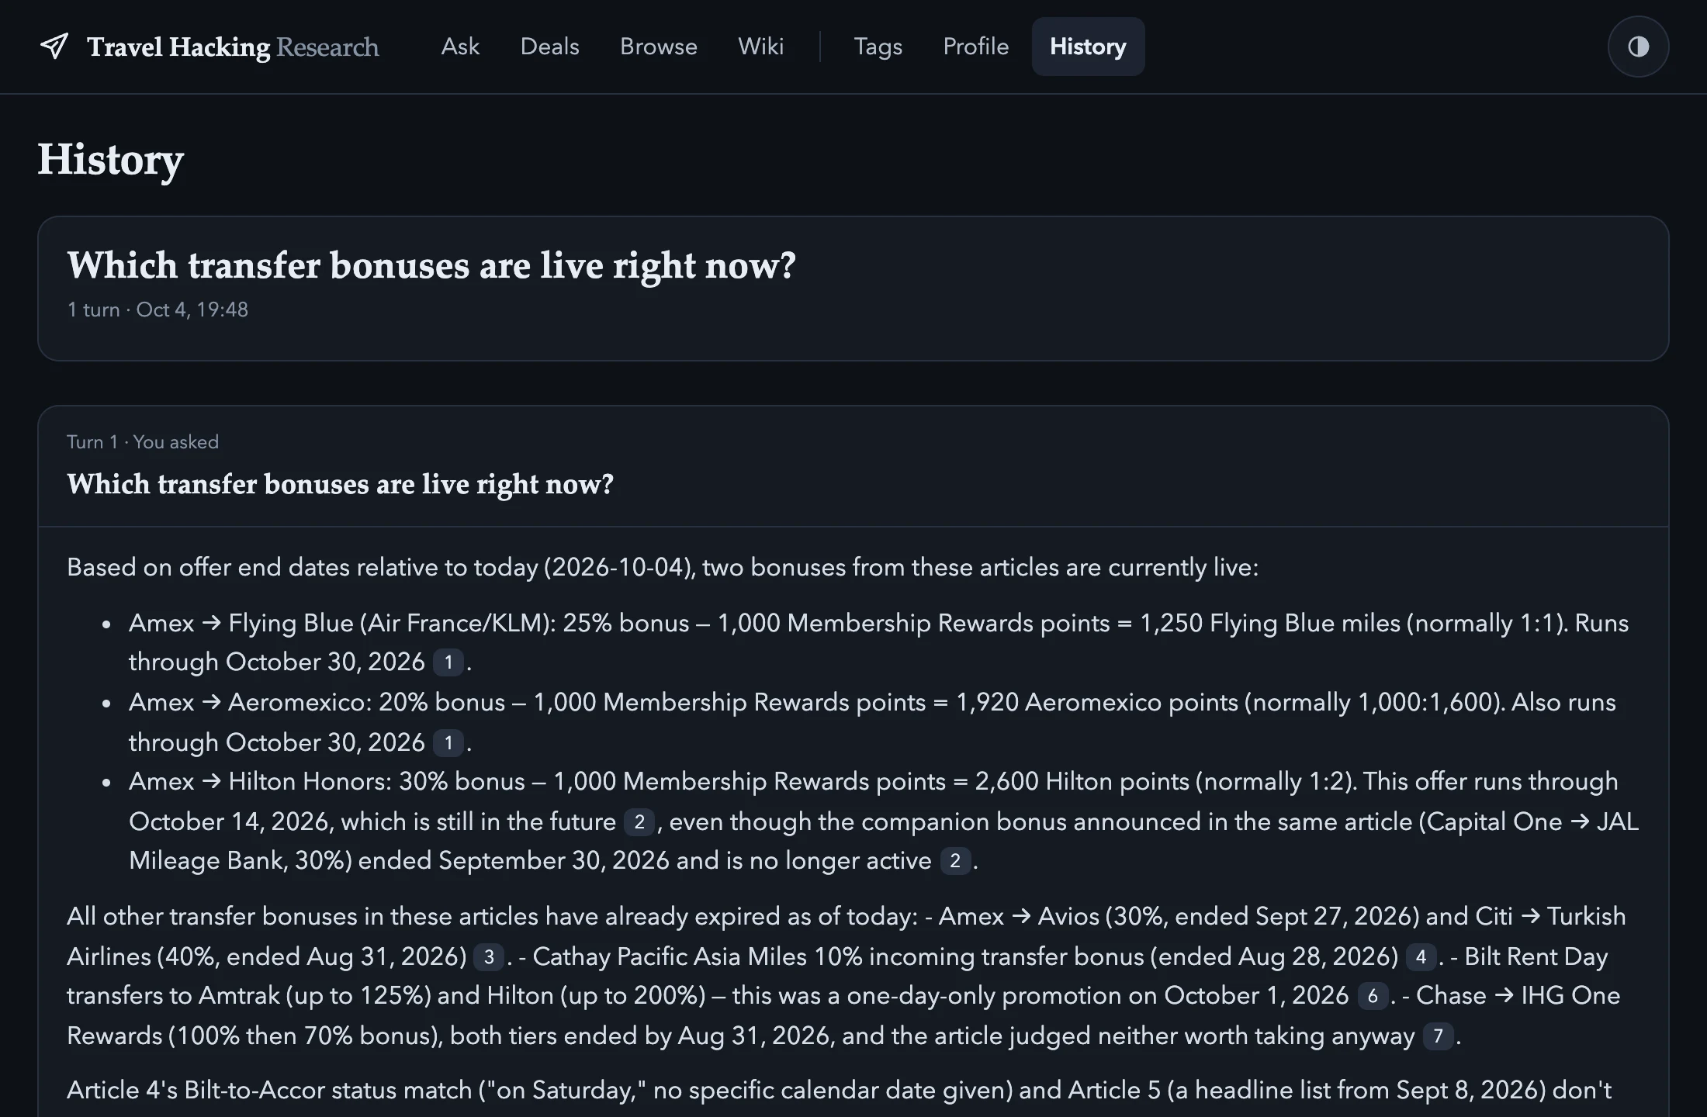Viewport: 1707px width, 1117px height.
Task: Go to the Profile page
Action: click(975, 47)
